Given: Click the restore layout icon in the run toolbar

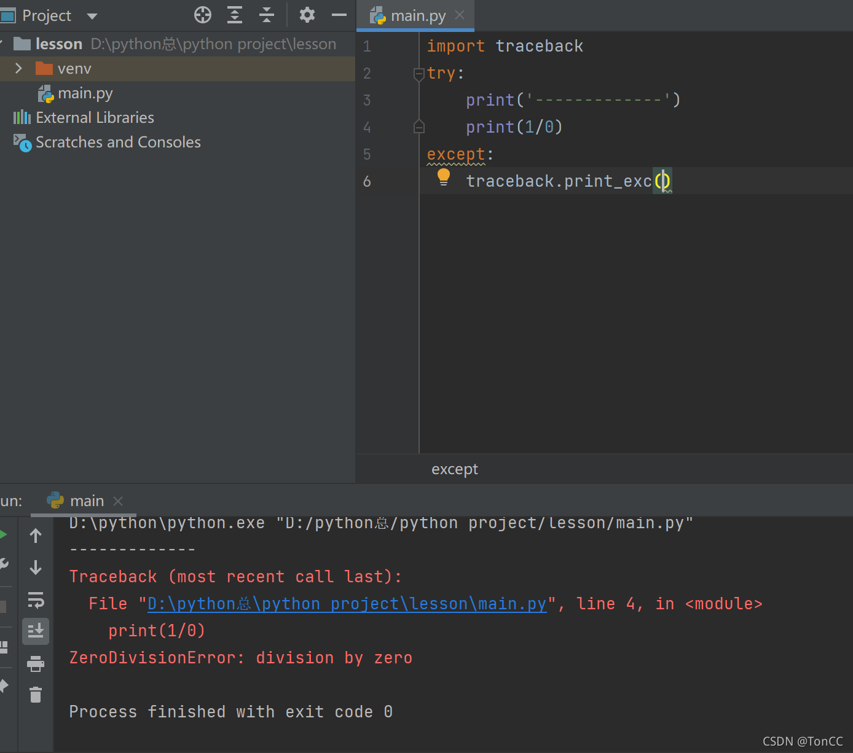Looking at the screenshot, I should tap(4, 647).
